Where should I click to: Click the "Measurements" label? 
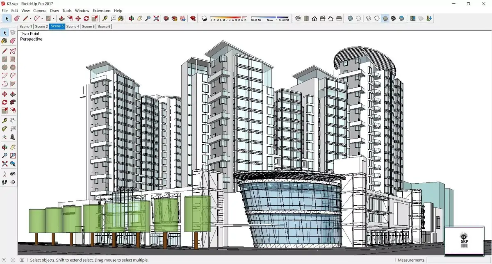click(411, 260)
